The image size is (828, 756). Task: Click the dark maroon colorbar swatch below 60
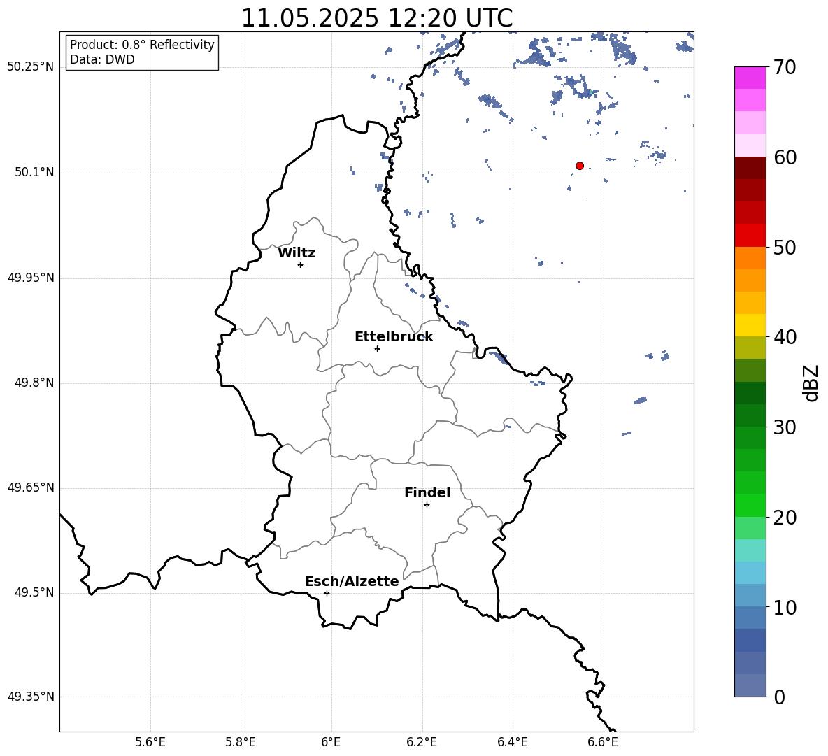750,168
